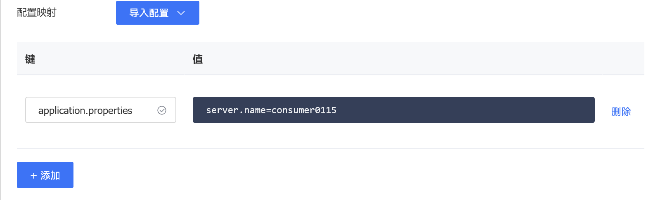Place the cursor on the consumer0115 text

pos(304,110)
